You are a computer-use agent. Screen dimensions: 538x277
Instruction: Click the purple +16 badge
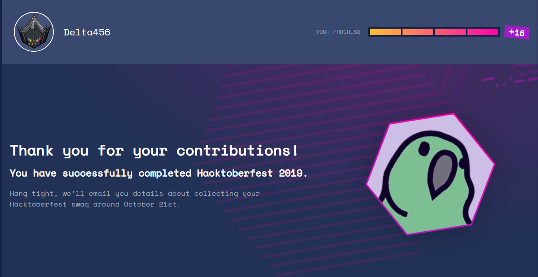[516, 33]
